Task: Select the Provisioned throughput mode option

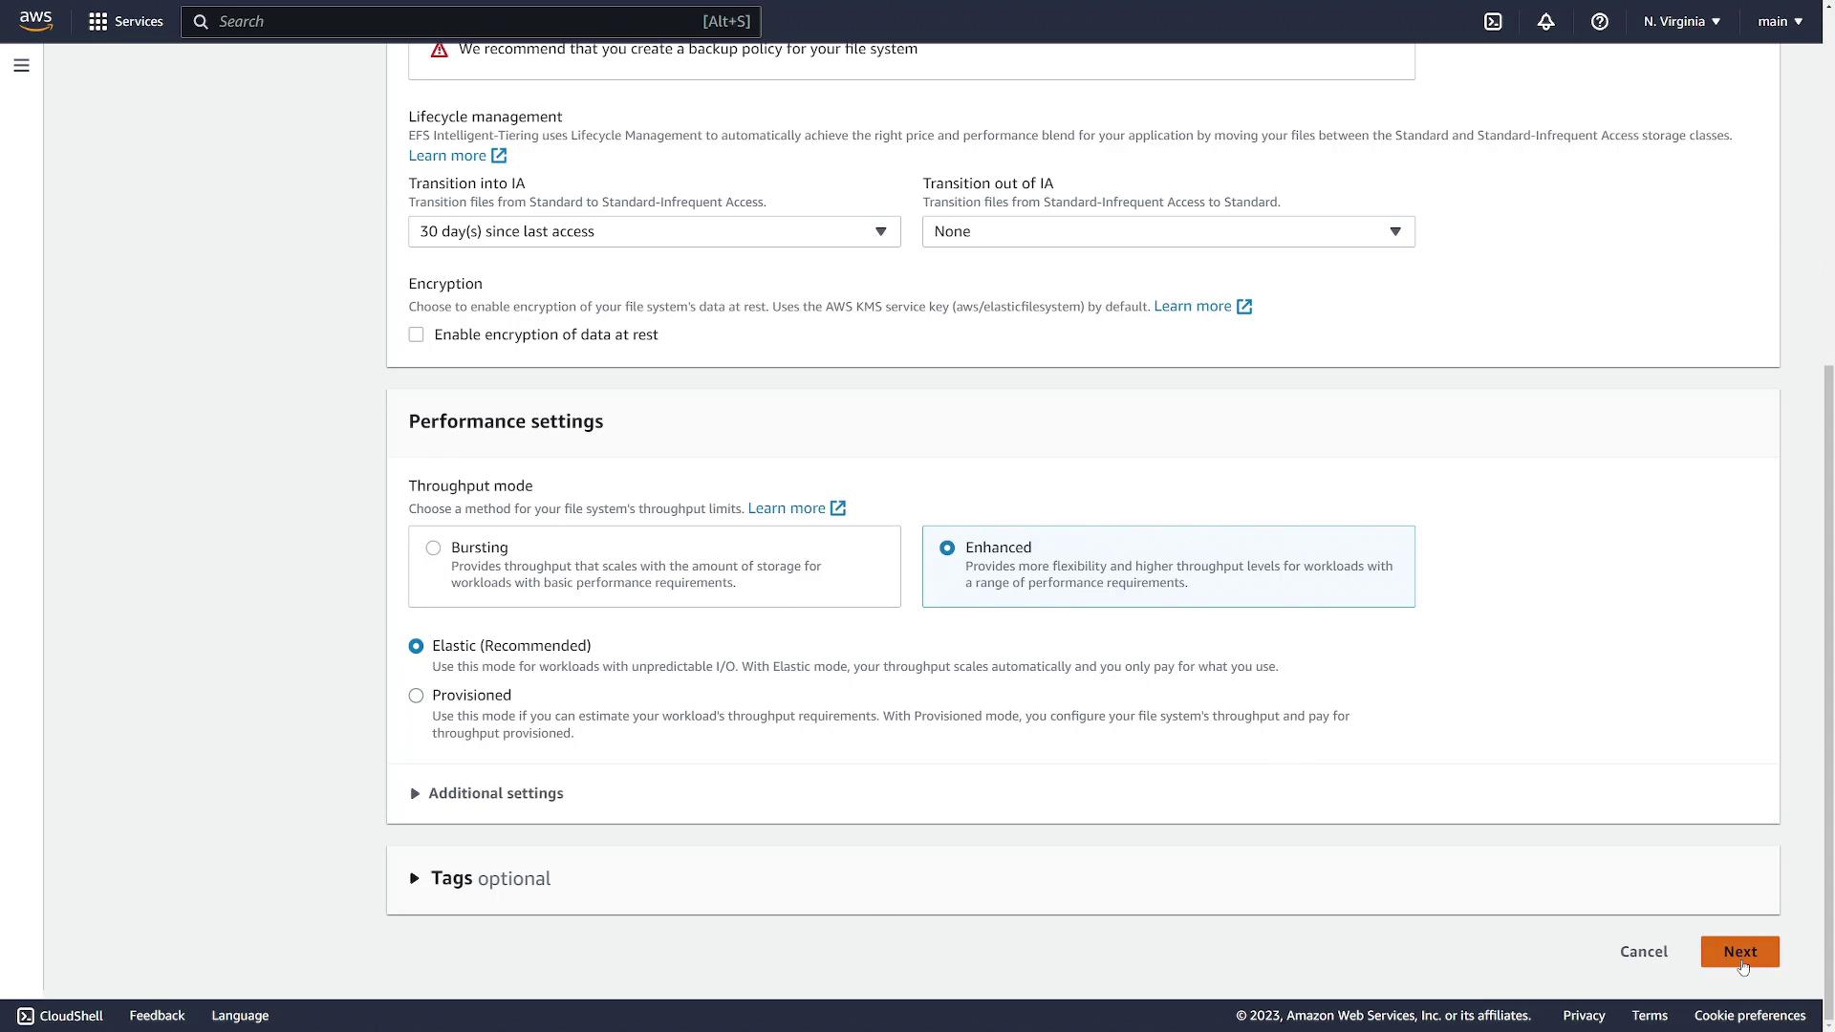Action: coord(415,697)
